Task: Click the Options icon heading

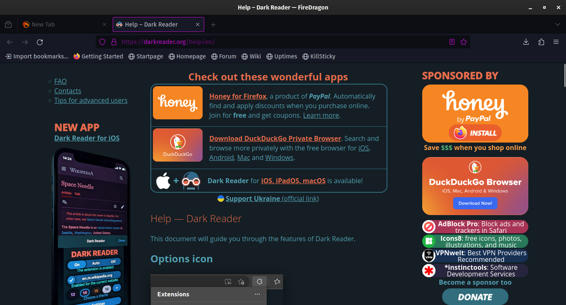Action: [x=181, y=259]
